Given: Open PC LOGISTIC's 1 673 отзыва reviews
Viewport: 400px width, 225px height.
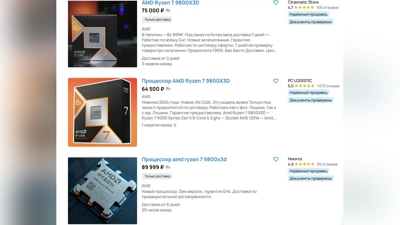Looking at the screenshot, I should [x=328, y=86].
